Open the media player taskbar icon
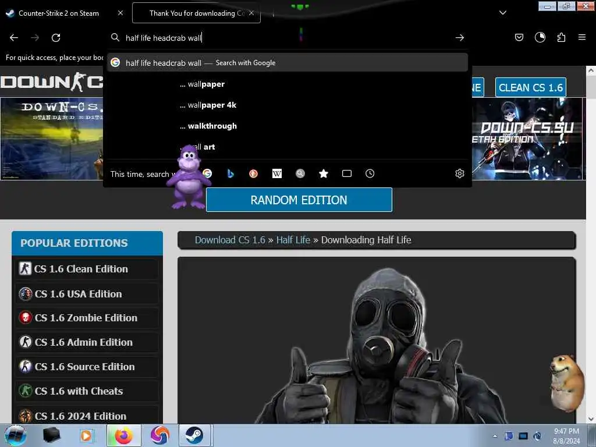Viewport: 596px width, 447px height. (x=86, y=435)
